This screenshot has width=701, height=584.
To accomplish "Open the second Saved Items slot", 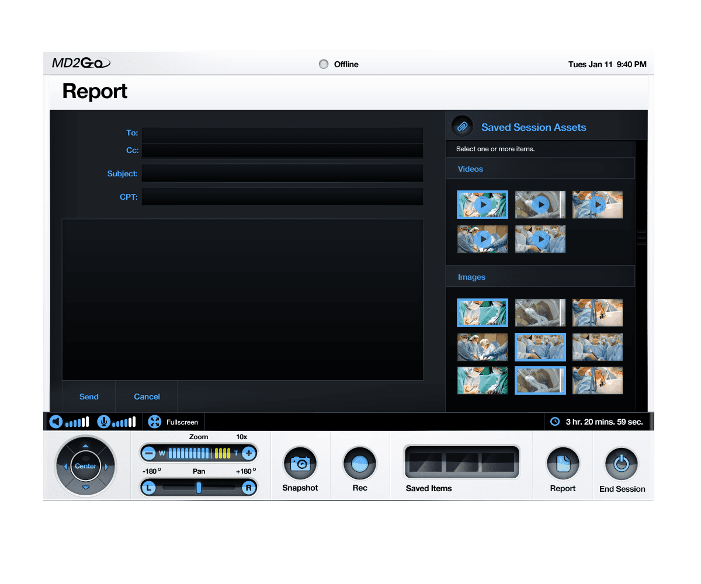I will [461, 463].
